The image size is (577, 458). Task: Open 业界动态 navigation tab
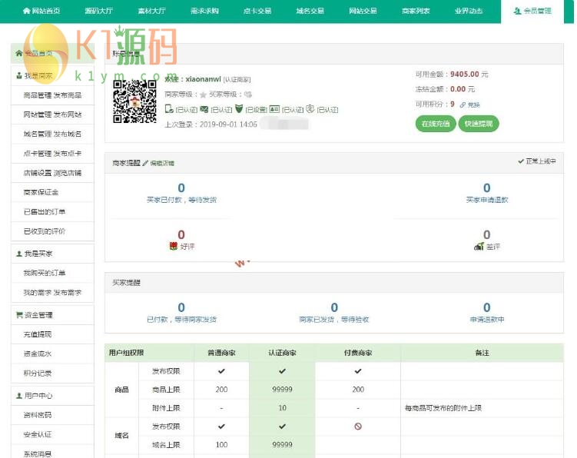[x=469, y=11]
